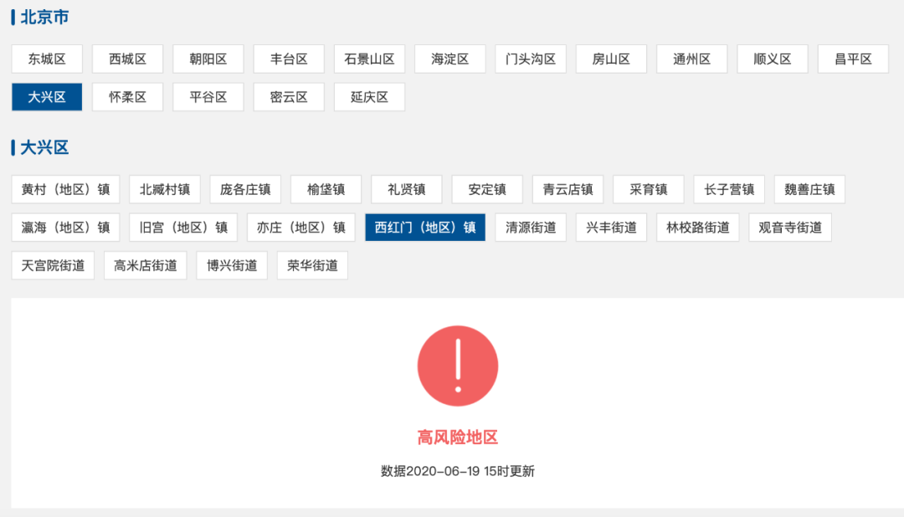Select 黄村（地区）镇 town
This screenshot has height=517, width=904.
pos(66,190)
